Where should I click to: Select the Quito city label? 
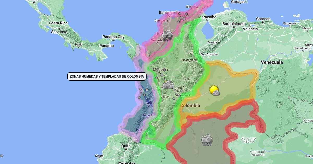tap(126, 146)
